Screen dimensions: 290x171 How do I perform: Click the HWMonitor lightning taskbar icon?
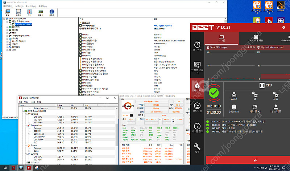29,168
